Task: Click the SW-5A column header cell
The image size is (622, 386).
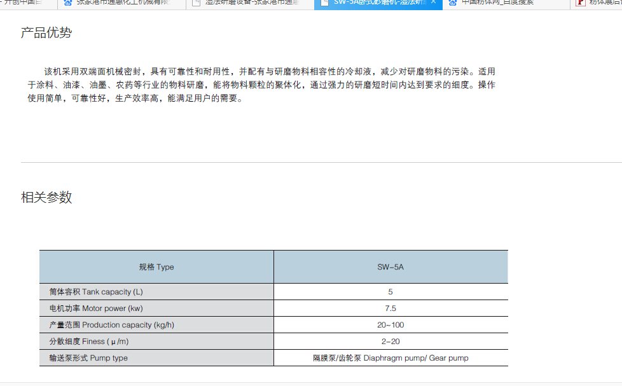Action: [x=390, y=267]
